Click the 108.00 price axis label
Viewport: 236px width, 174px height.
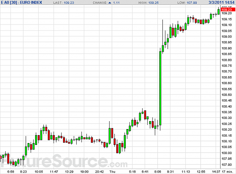point(227,153)
